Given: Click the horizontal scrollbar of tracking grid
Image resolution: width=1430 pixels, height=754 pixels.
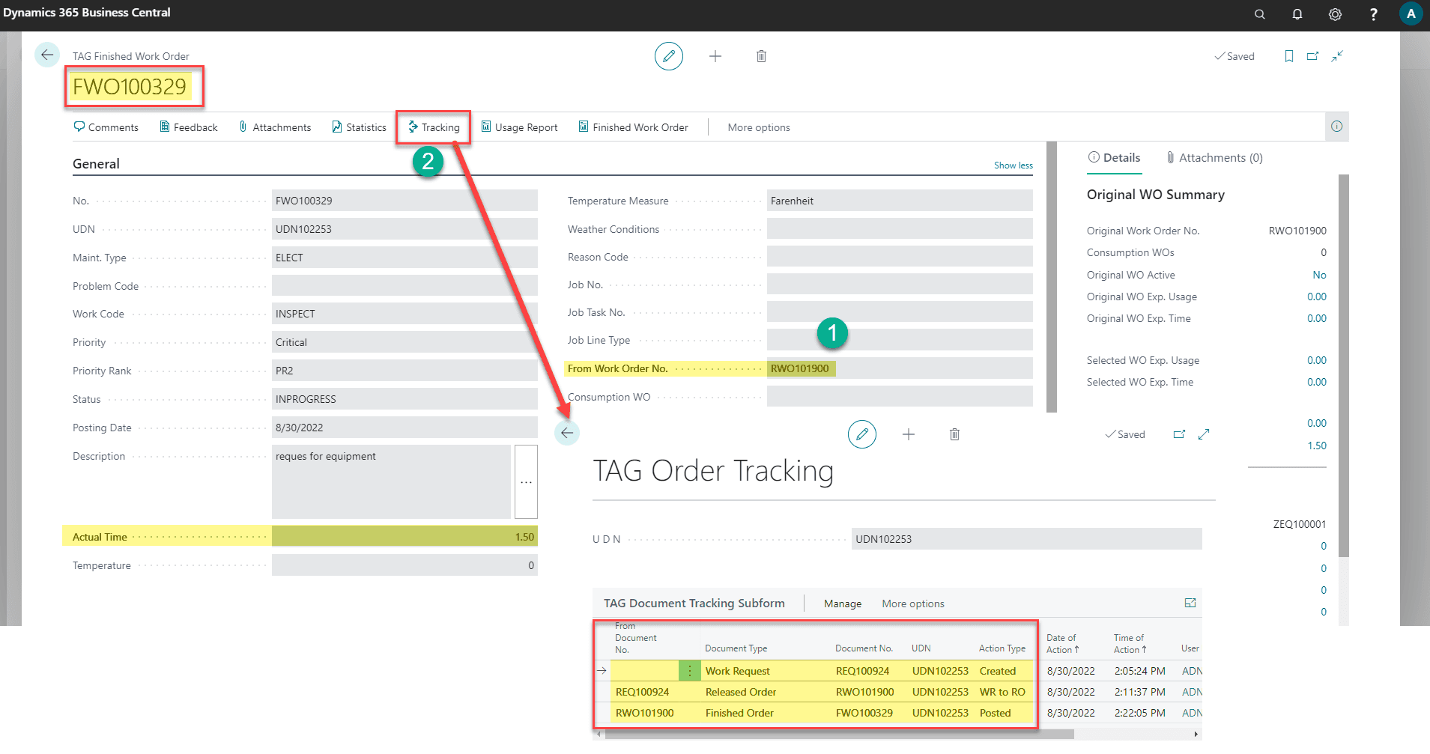Looking at the screenshot, I should point(839,735).
